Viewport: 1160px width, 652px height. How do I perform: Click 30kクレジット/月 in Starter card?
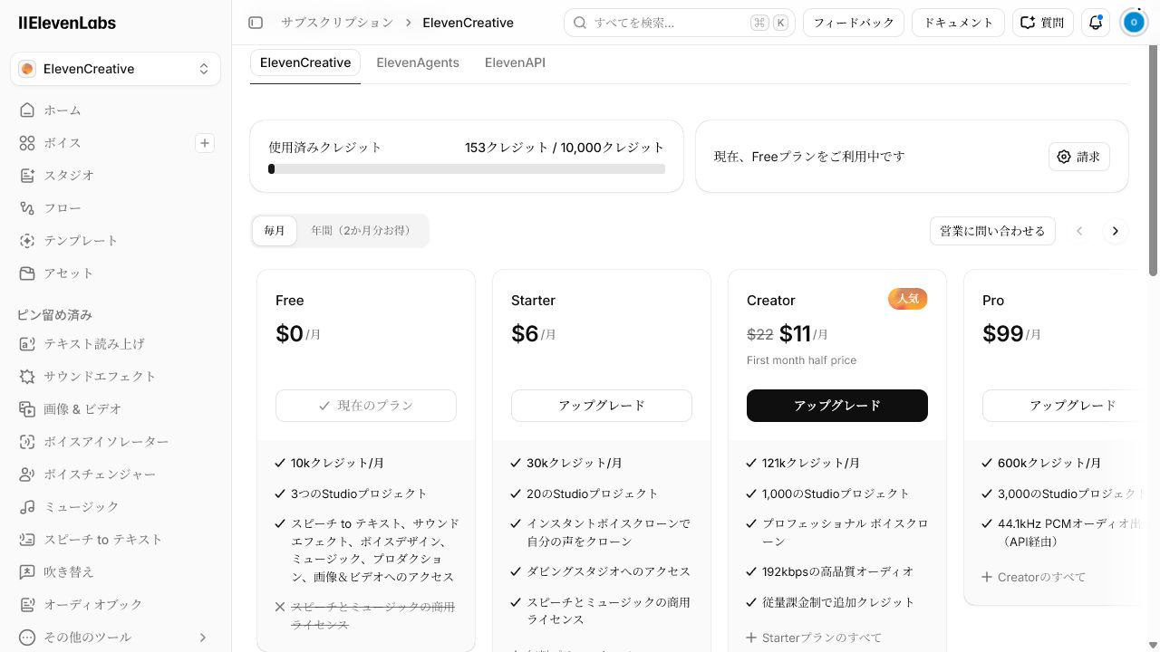tap(575, 463)
